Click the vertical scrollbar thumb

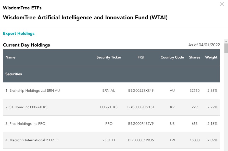(x=226, y=48)
